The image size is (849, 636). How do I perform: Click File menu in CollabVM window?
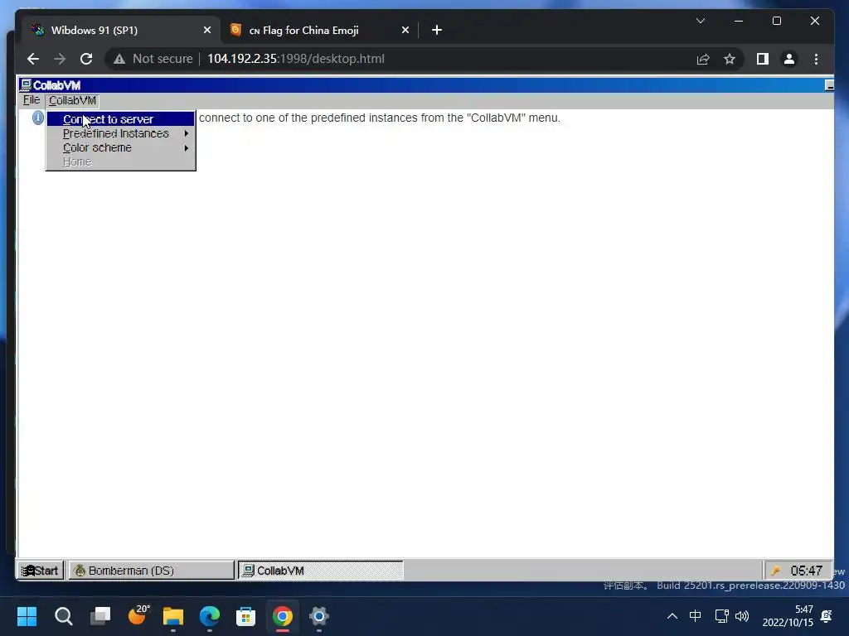(x=32, y=100)
